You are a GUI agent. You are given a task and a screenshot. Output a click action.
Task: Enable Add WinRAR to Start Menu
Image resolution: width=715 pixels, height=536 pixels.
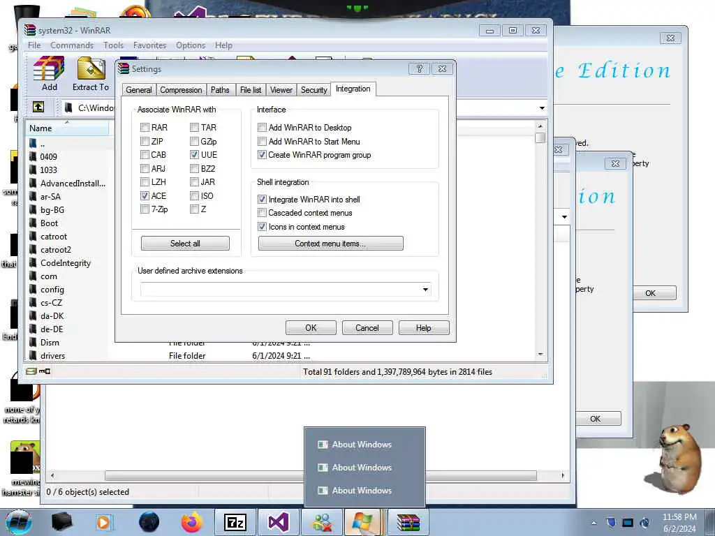coord(262,141)
